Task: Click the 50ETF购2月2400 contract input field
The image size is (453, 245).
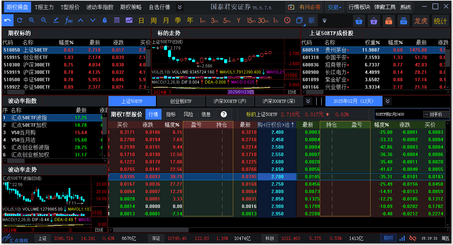Action: pyautogui.click(x=398, y=114)
